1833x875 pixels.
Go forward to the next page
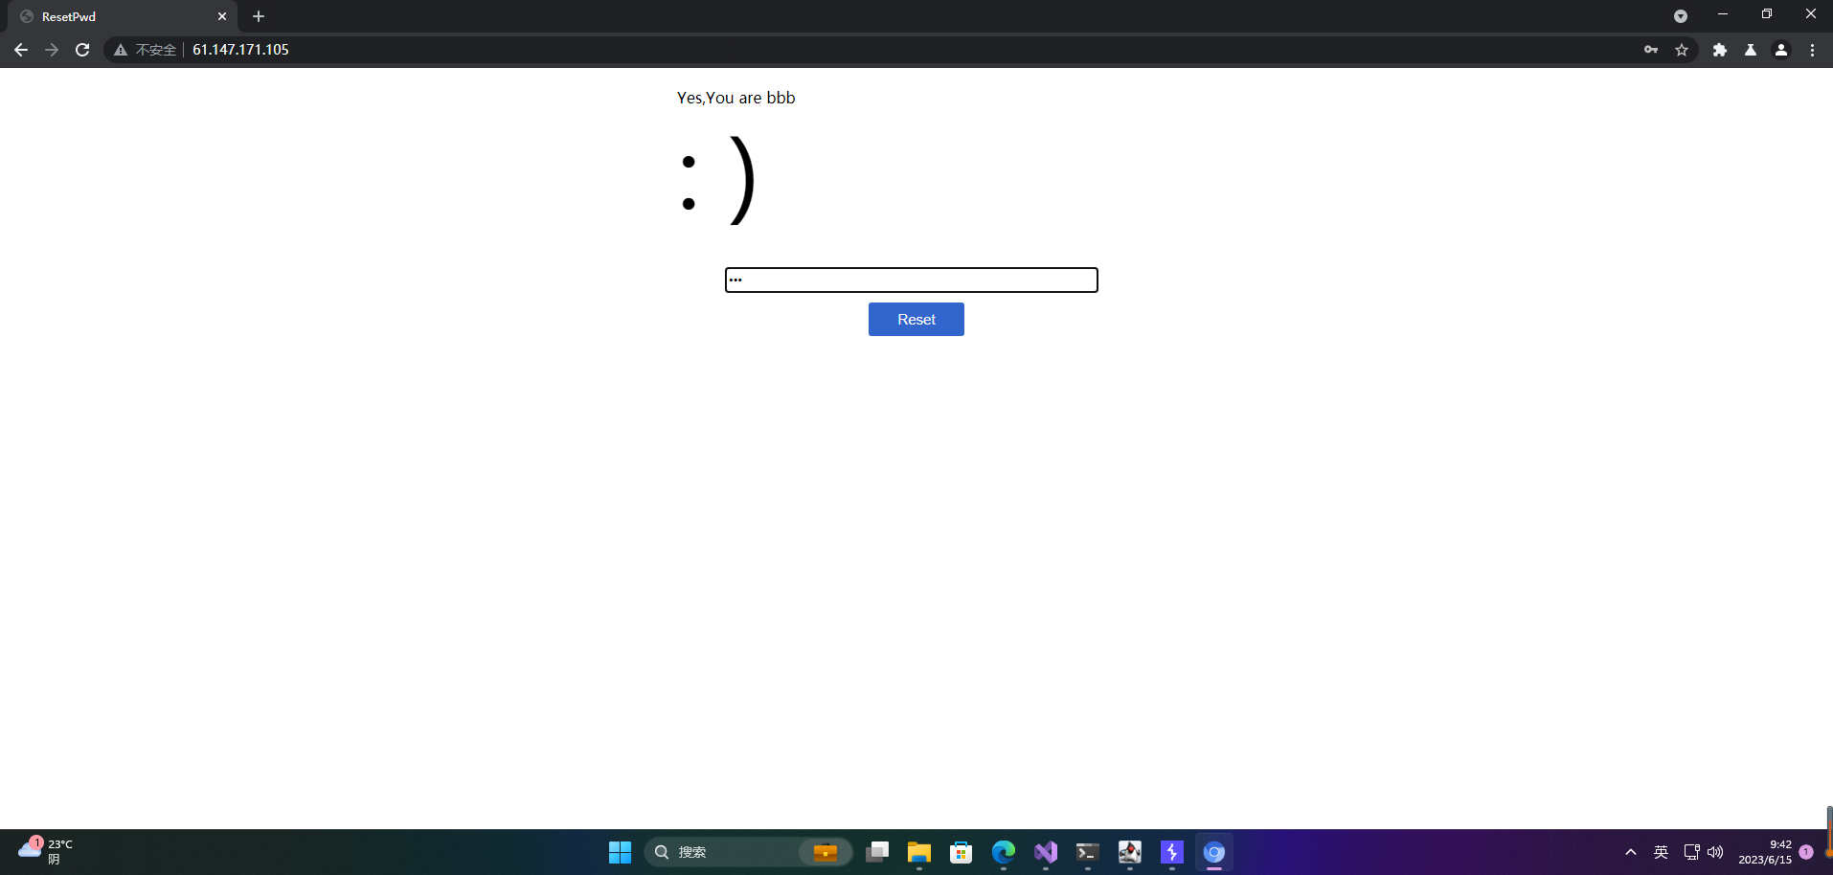[x=52, y=50]
